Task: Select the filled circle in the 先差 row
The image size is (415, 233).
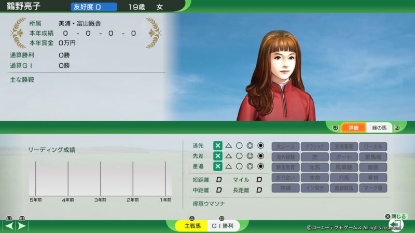Action: coord(261,156)
